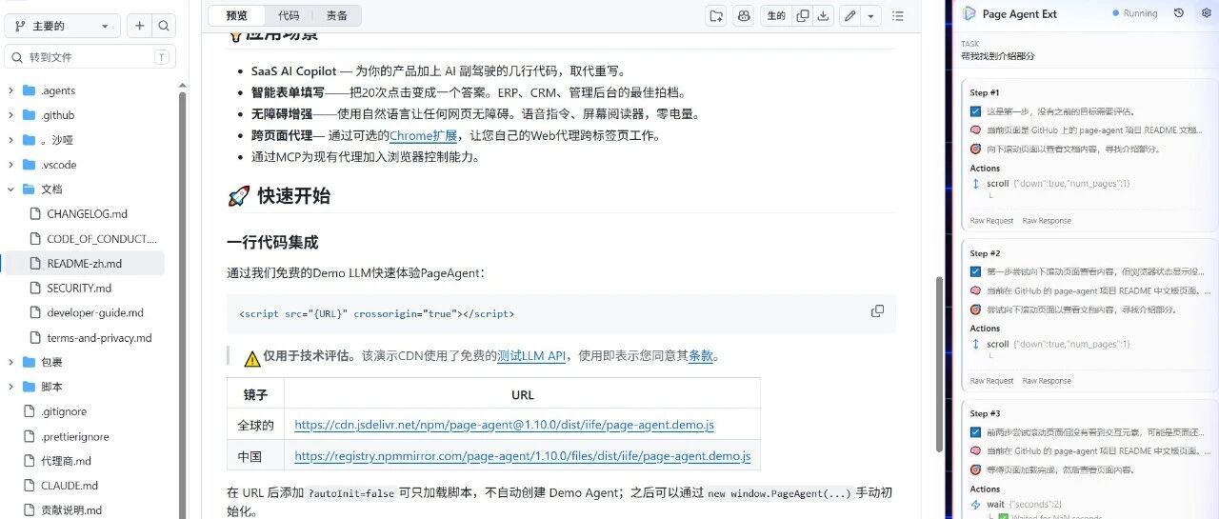Screen dimensions: 1219x519
Task: Click the folder icon of .github
Action: (x=29, y=115)
